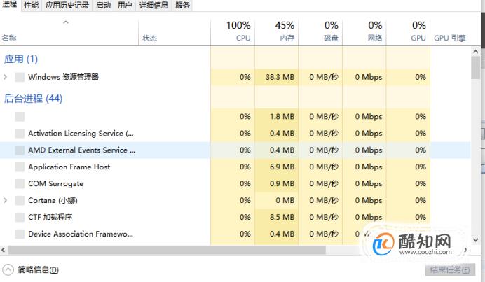Select the 后台进程 (44) group header
The image size is (485, 282).
(x=33, y=99)
